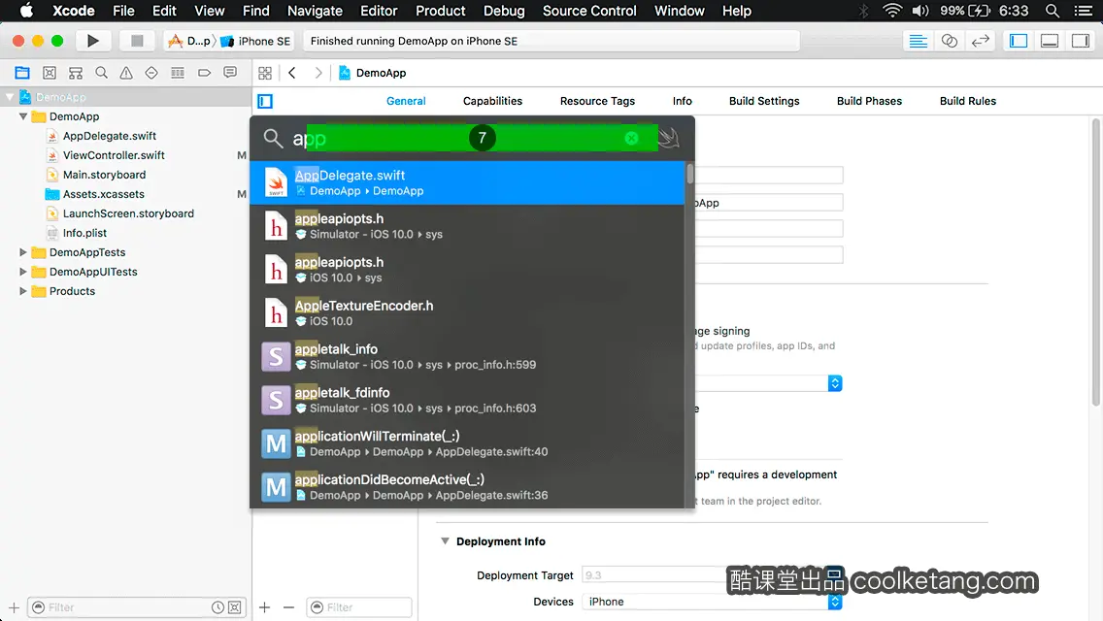Show recently modified files filter icon
Screen dimensions: 1103x621
[217, 607]
